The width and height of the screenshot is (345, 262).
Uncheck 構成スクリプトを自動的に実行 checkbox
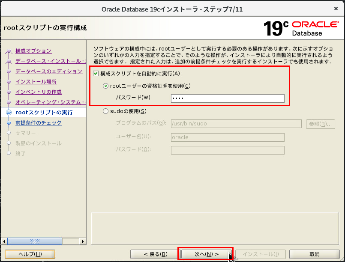click(96, 73)
